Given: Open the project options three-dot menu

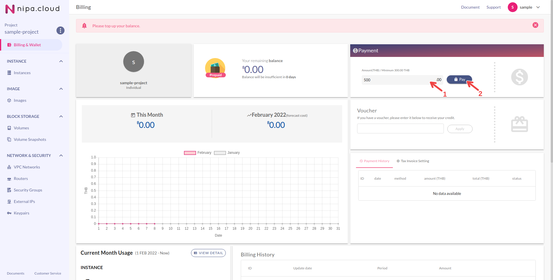Looking at the screenshot, I should (x=60, y=30).
